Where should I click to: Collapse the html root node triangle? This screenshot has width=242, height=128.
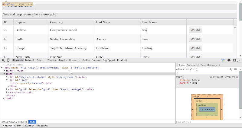pyautogui.click(x=2, y=68)
